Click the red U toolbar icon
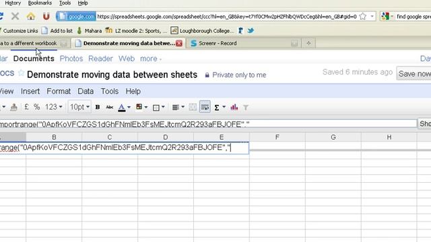The width and height of the screenshot is (431, 242). pos(46,16)
